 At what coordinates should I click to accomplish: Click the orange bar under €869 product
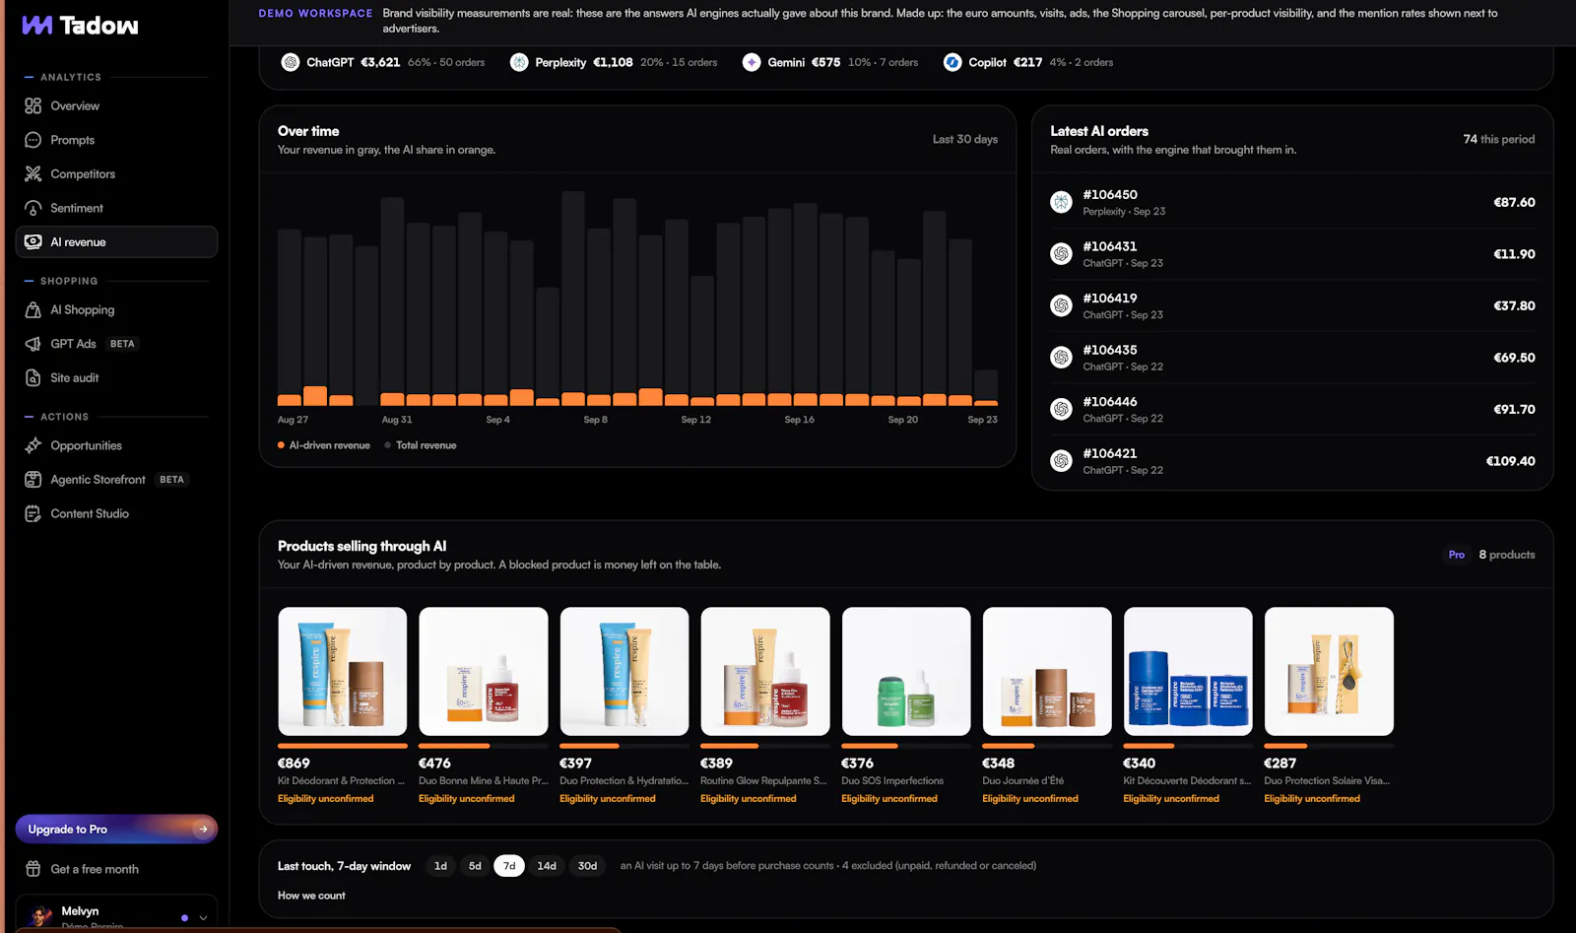pyautogui.click(x=343, y=746)
